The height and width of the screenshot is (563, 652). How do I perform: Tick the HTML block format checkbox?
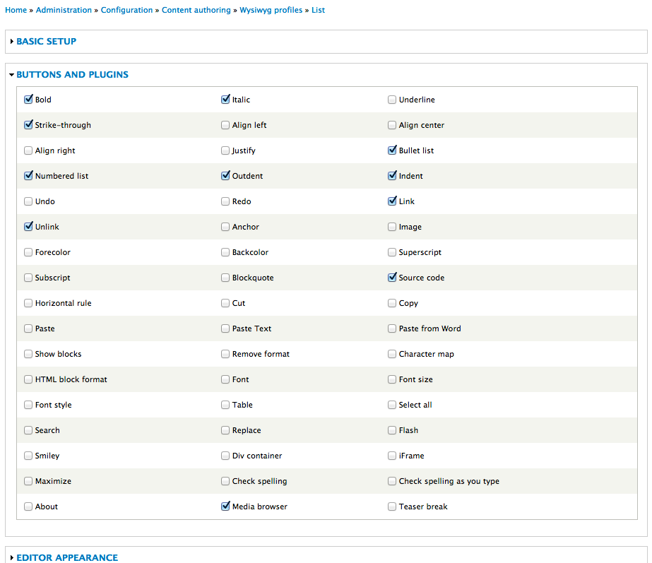(28, 379)
